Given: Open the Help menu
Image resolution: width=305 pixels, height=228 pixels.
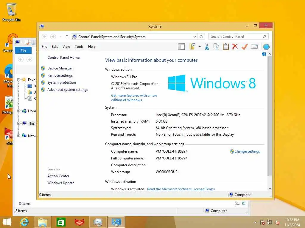Looking at the screenshot, I should [92, 47].
